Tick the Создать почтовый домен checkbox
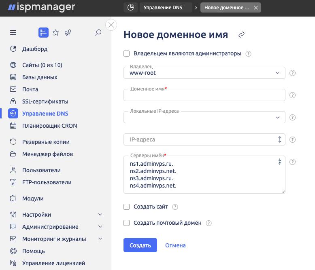Screen dimensions: 315x270 [127, 223]
